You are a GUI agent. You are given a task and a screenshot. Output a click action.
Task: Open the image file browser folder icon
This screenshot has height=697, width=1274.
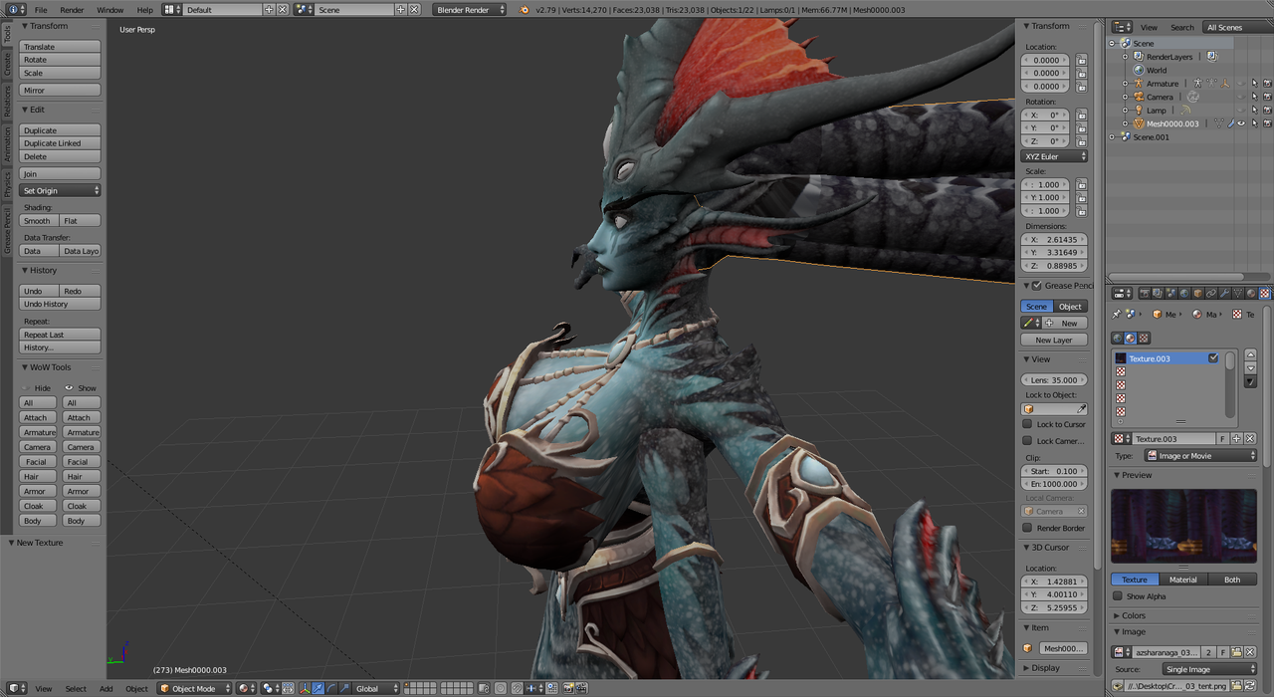pyautogui.click(x=1237, y=686)
